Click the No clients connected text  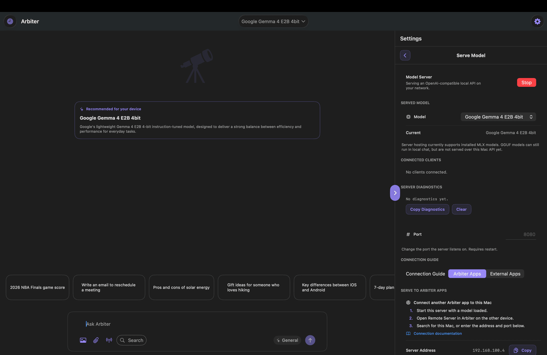(426, 172)
